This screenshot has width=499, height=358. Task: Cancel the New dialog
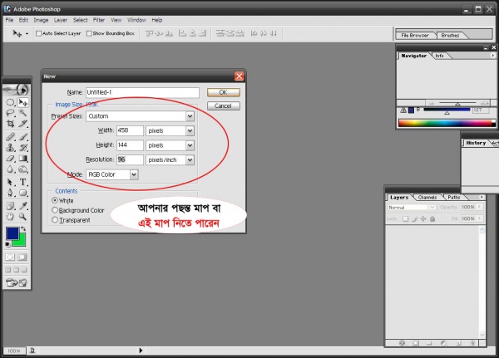pos(224,105)
